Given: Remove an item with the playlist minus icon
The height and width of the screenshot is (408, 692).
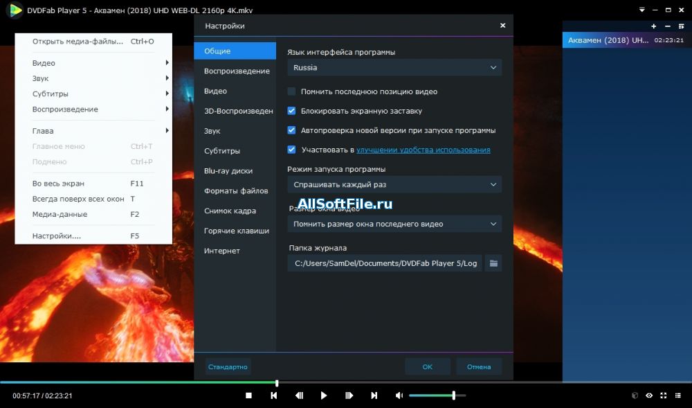Looking at the screenshot, I should point(667,26).
